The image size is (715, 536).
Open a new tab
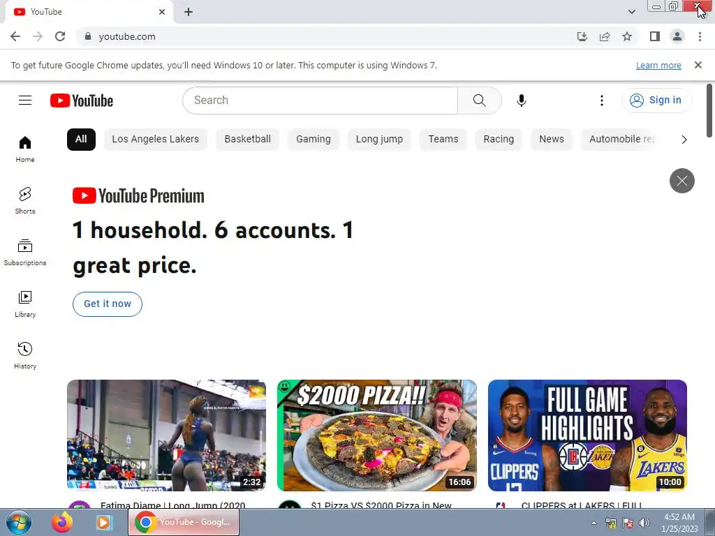tap(189, 12)
